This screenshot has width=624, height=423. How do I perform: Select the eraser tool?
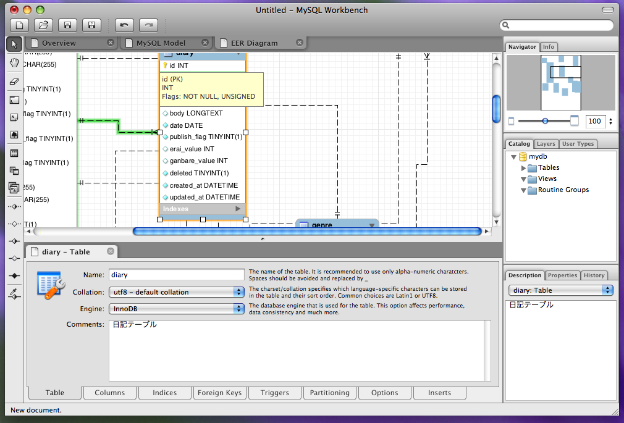click(x=14, y=81)
